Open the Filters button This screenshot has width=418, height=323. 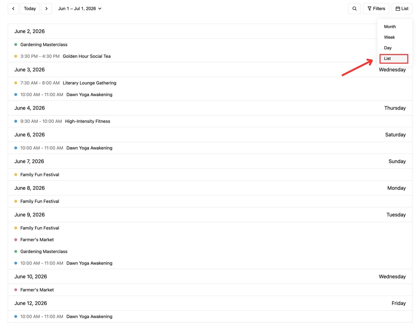[376, 9]
